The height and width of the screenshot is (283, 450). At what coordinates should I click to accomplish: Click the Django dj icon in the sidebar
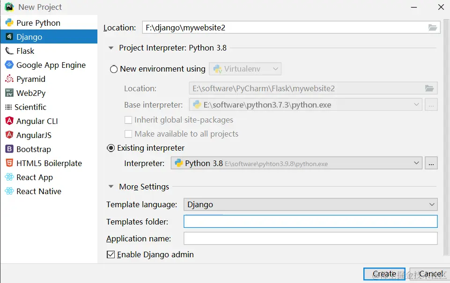9,36
